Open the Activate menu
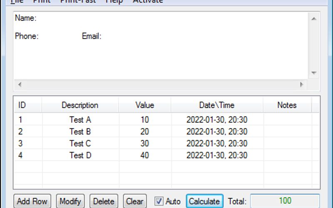This screenshot has height=208, width=333. coord(148,1)
